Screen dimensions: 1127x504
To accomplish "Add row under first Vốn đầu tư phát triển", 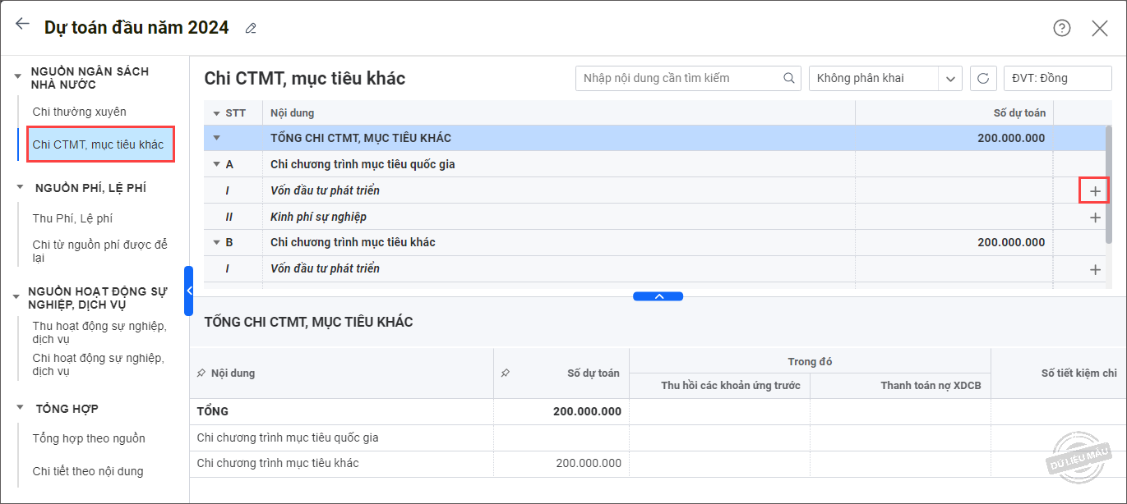I will 1094,190.
